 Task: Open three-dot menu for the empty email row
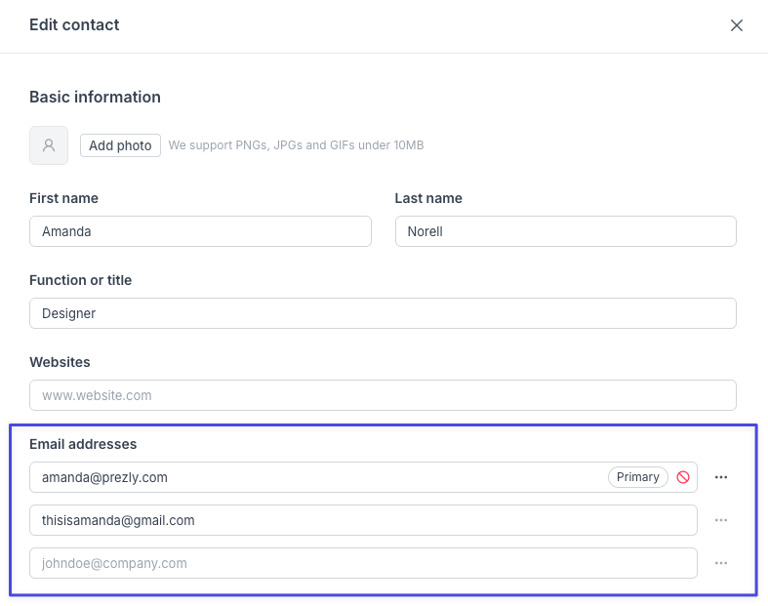tap(721, 563)
